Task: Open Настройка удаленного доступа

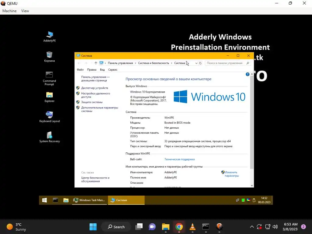Action: pos(95,95)
